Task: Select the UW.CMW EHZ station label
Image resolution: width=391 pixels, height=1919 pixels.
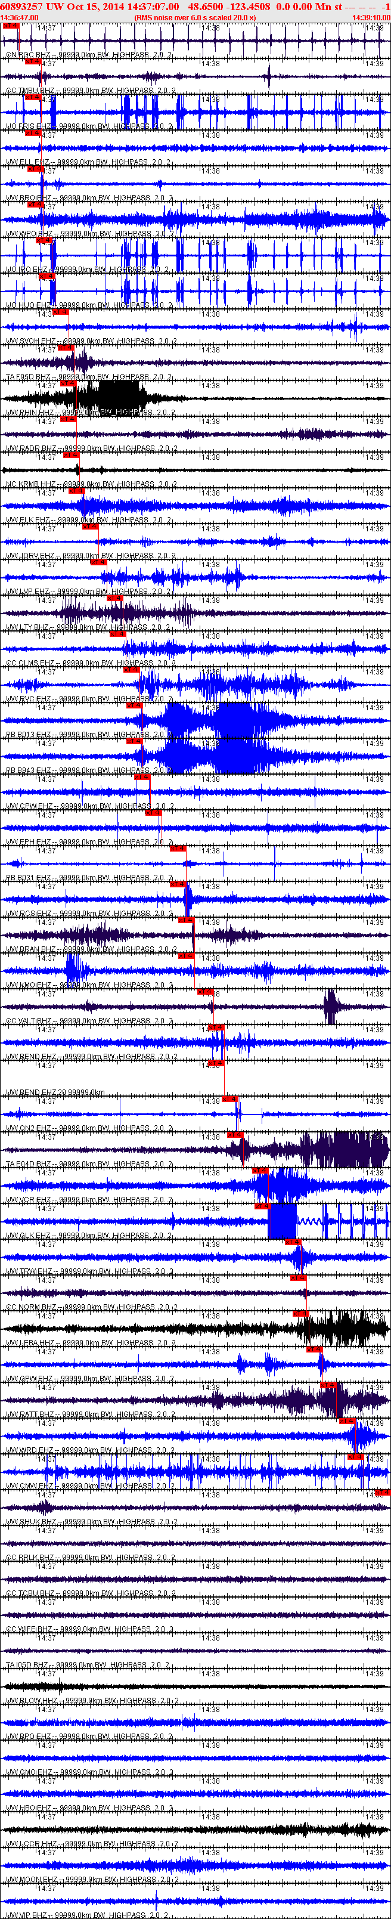Action: click(x=90, y=1485)
